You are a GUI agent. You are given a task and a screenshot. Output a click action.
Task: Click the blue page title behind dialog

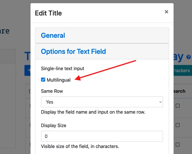coord(27,56)
